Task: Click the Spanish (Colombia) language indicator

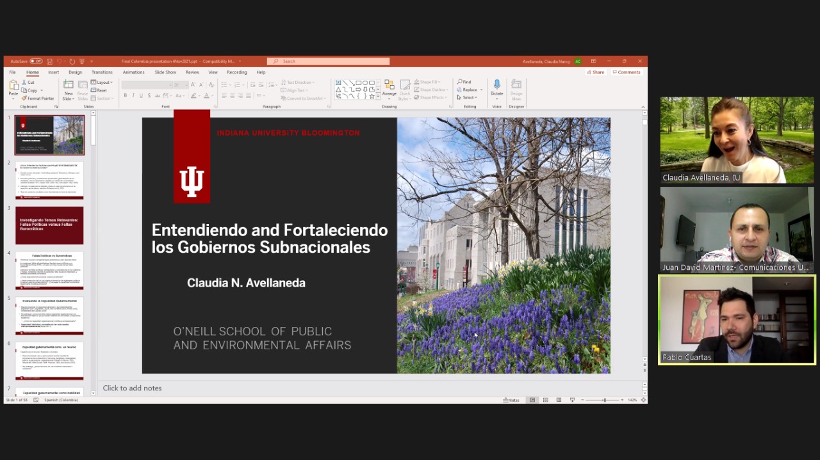Action: point(61,400)
